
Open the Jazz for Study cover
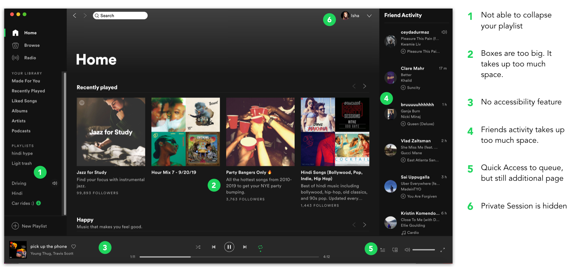tap(111, 132)
